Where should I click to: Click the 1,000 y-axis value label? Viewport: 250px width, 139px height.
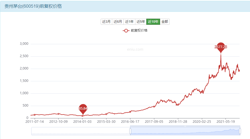[24, 93]
